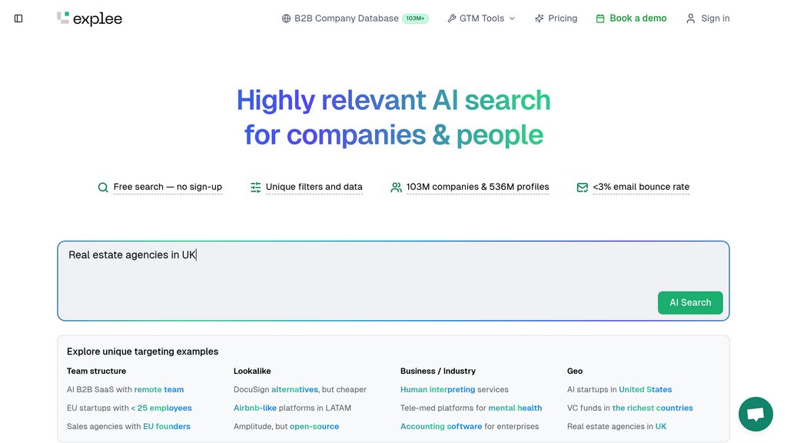787x443 pixels.
Task: Click the globe icon for B2B Company Database
Action: pos(286,18)
